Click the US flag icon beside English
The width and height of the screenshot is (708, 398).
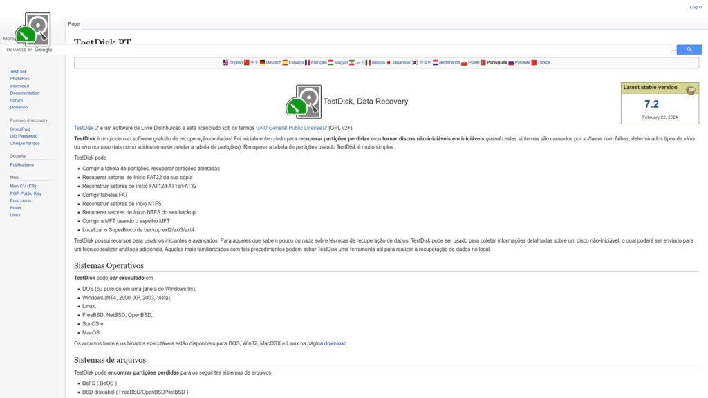tap(225, 63)
